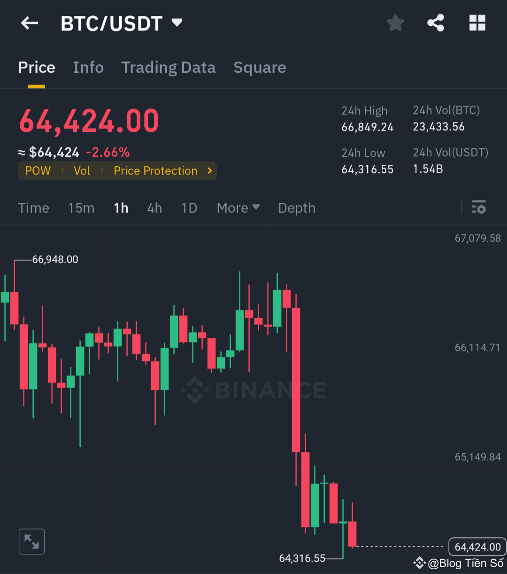Select the 15m candle interval
This screenshot has width=507, height=574.
click(81, 207)
